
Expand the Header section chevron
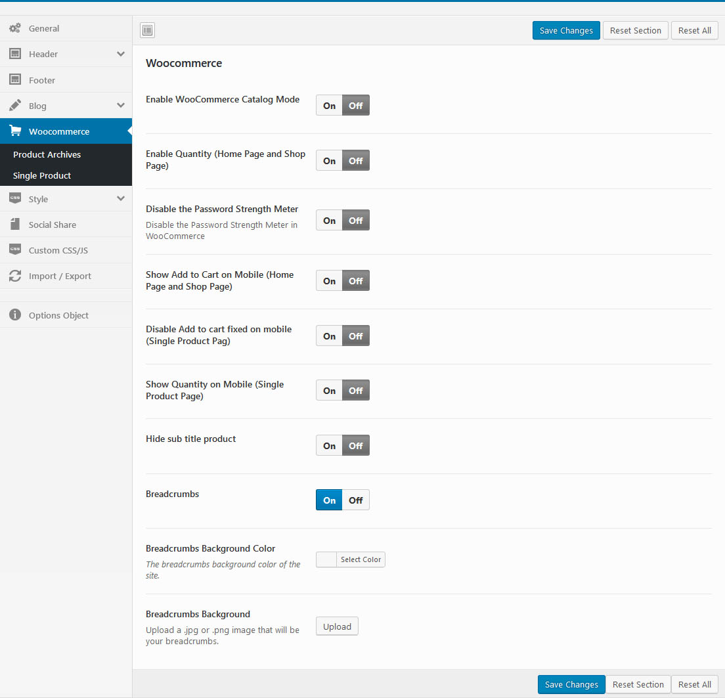tap(121, 54)
